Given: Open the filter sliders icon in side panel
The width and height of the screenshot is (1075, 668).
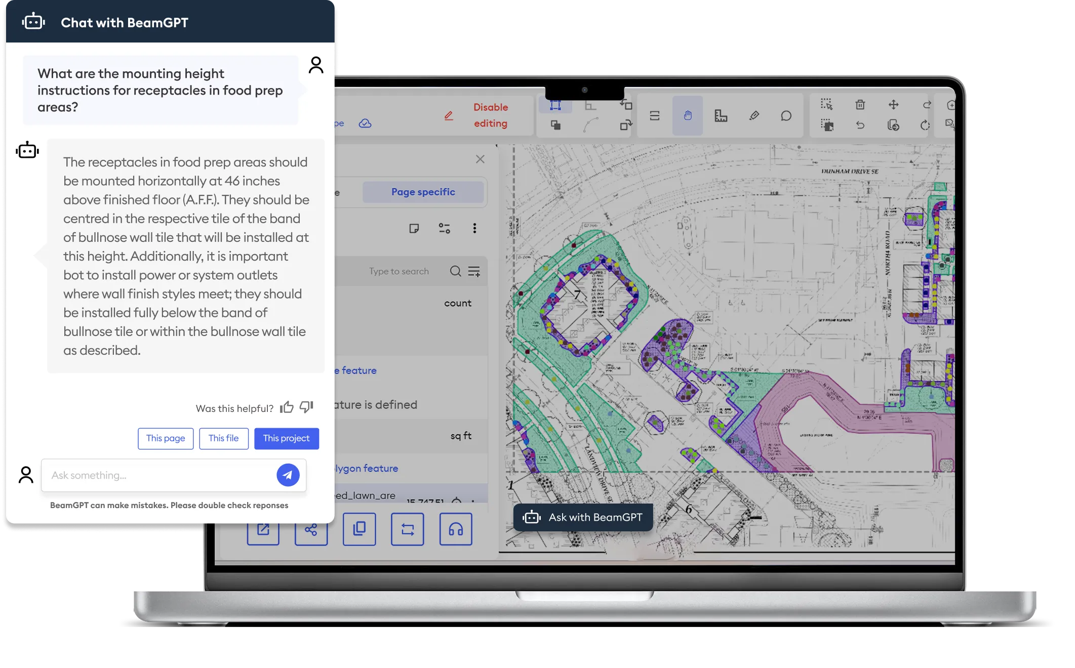Looking at the screenshot, I should (444, 228).
